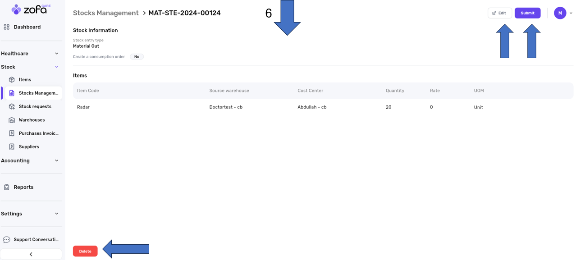Click the Suppliers icon

point(12,147)
